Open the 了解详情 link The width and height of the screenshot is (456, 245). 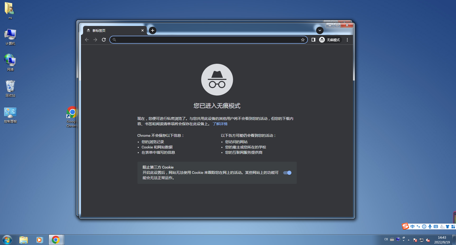point(220,124)
